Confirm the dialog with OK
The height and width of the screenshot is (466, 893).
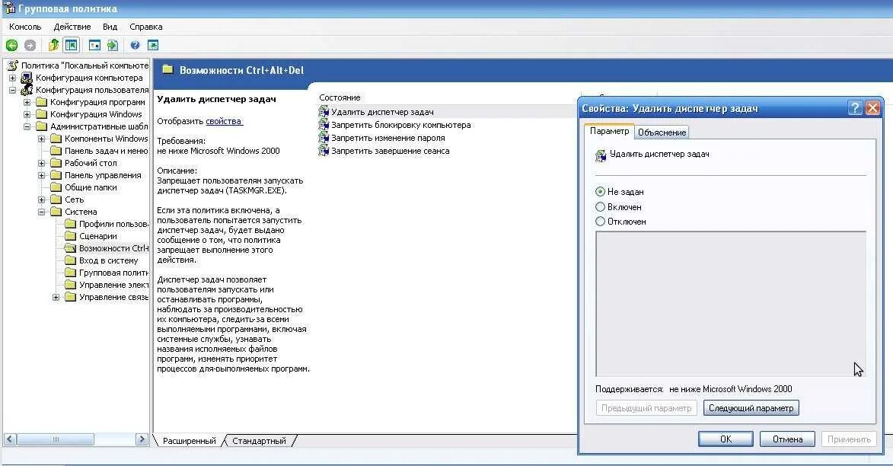coord(726,439)
